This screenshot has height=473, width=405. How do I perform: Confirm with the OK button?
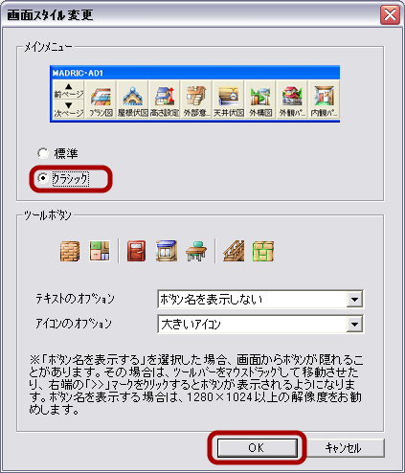click(257, 447)
